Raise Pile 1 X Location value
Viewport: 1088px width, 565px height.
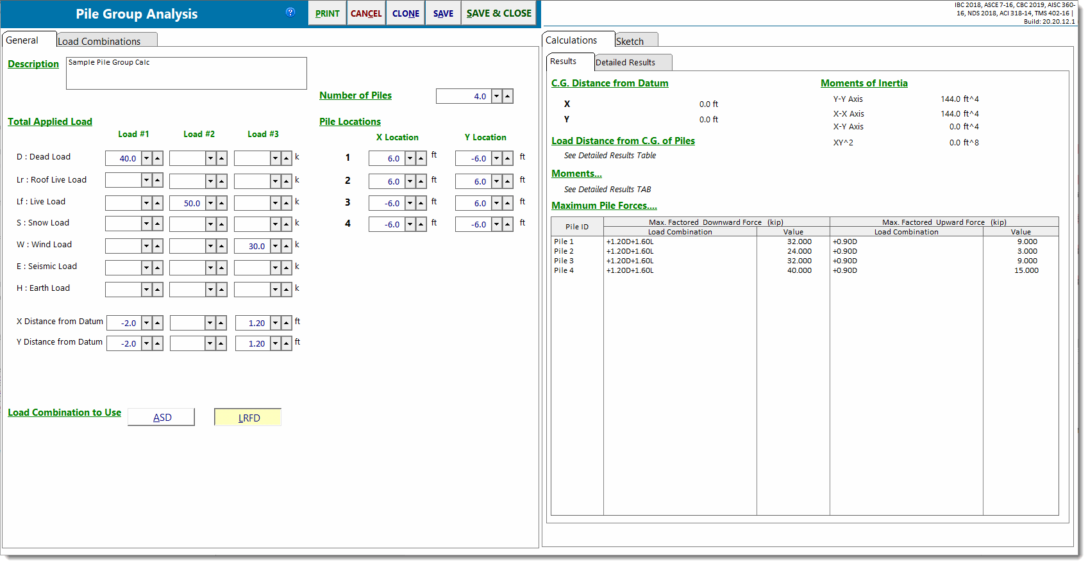pos(421,158)
